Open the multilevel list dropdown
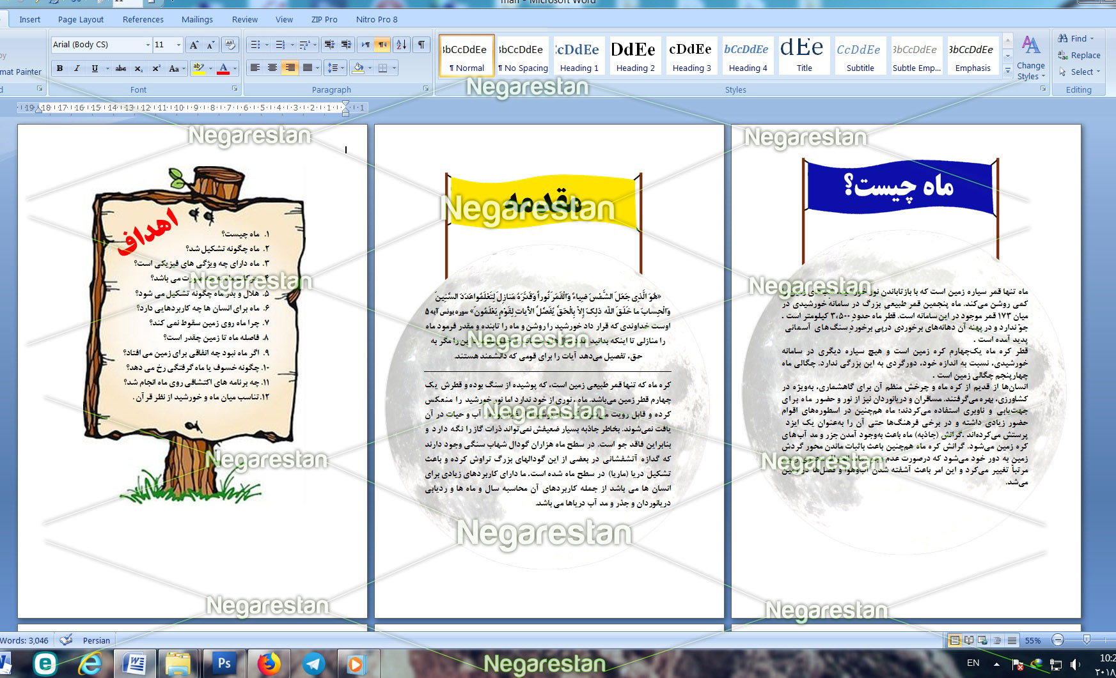 pos(315,45)
